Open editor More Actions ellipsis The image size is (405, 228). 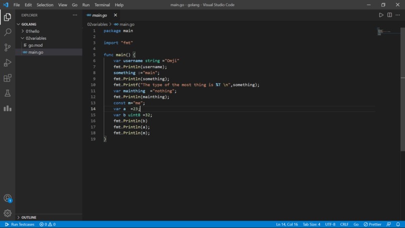(x=398, y=15)
